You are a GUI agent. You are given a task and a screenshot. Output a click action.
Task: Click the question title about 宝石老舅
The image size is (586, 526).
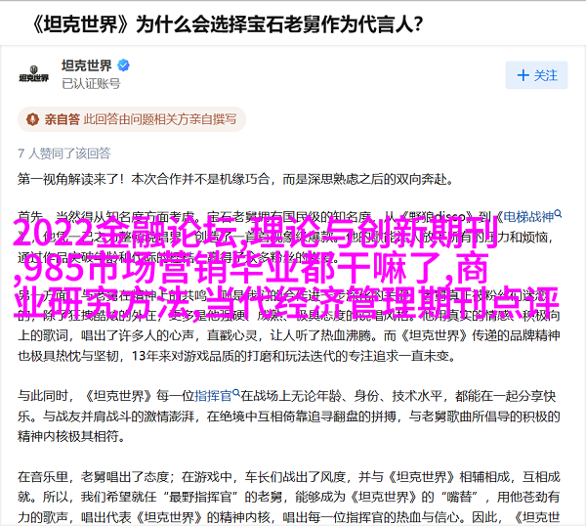[x=228, y=24]
